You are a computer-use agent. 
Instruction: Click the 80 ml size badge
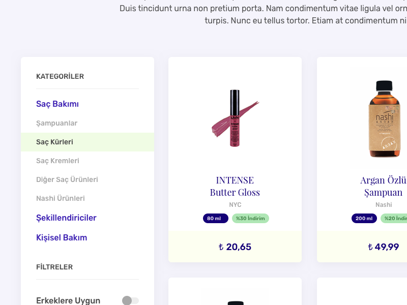pyautogui.click(x=215, y=219)
